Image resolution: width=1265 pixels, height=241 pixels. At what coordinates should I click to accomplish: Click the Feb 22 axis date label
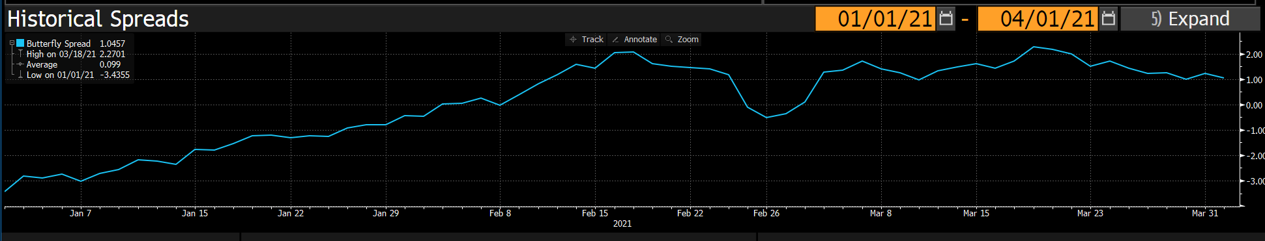(x=690, y=213)
